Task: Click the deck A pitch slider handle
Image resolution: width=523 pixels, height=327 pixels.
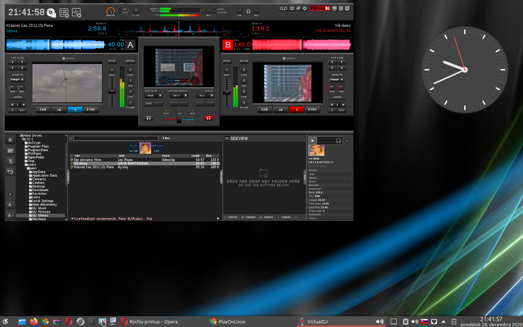Action: [112, 92]
